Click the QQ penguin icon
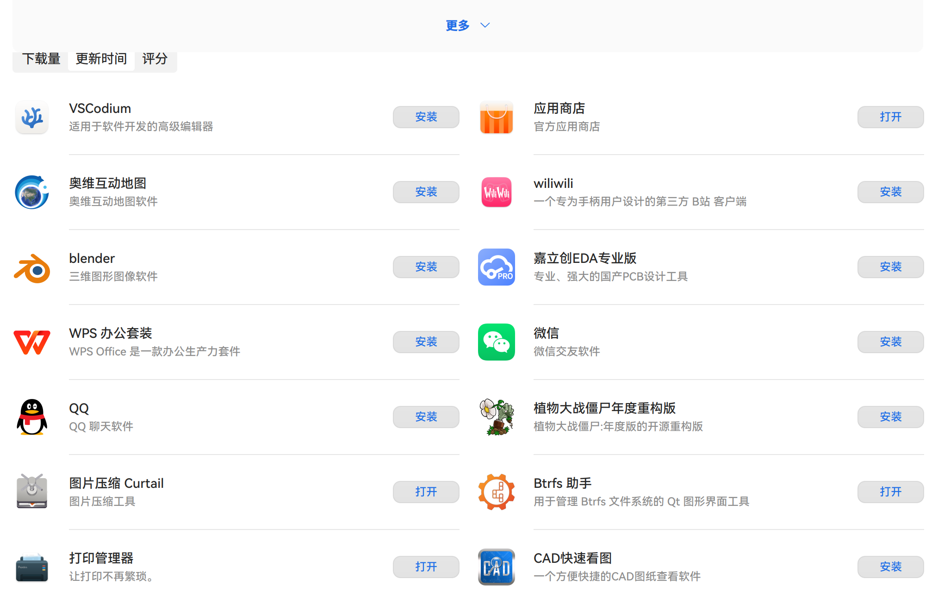 31,417
